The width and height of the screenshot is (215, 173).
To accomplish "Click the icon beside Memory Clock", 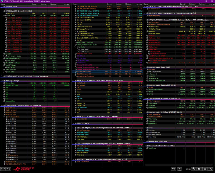I will 4,83.
